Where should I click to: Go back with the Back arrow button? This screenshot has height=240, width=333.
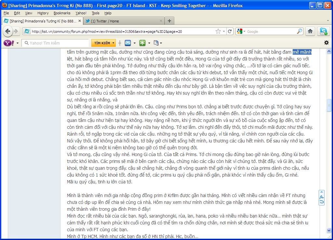[8, 32]
